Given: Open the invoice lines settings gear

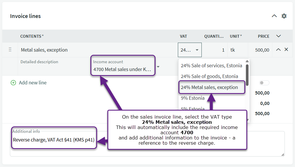Looking at the screenshot, I should (284, 16).
